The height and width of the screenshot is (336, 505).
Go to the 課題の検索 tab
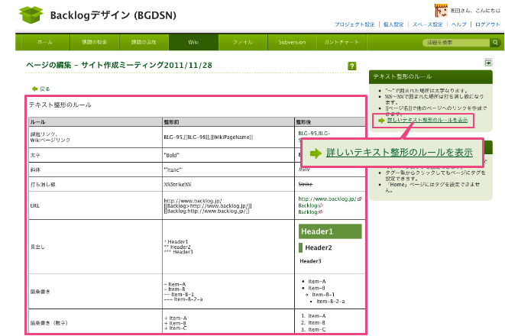point(95,42)
